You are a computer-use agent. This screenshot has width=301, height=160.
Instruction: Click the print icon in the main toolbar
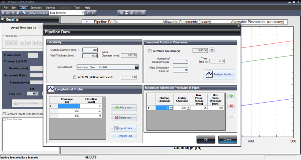click(19, 13)
